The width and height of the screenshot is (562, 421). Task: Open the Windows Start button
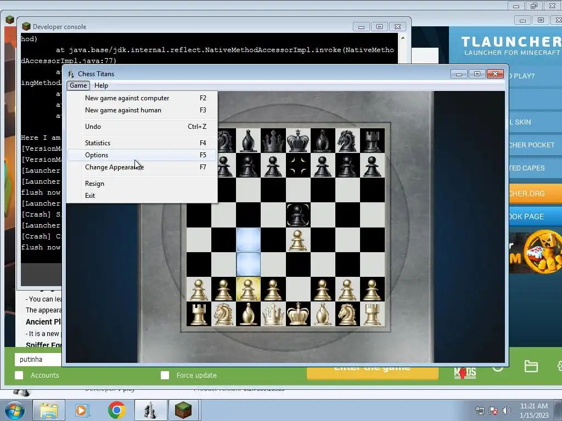pos(14,410)
